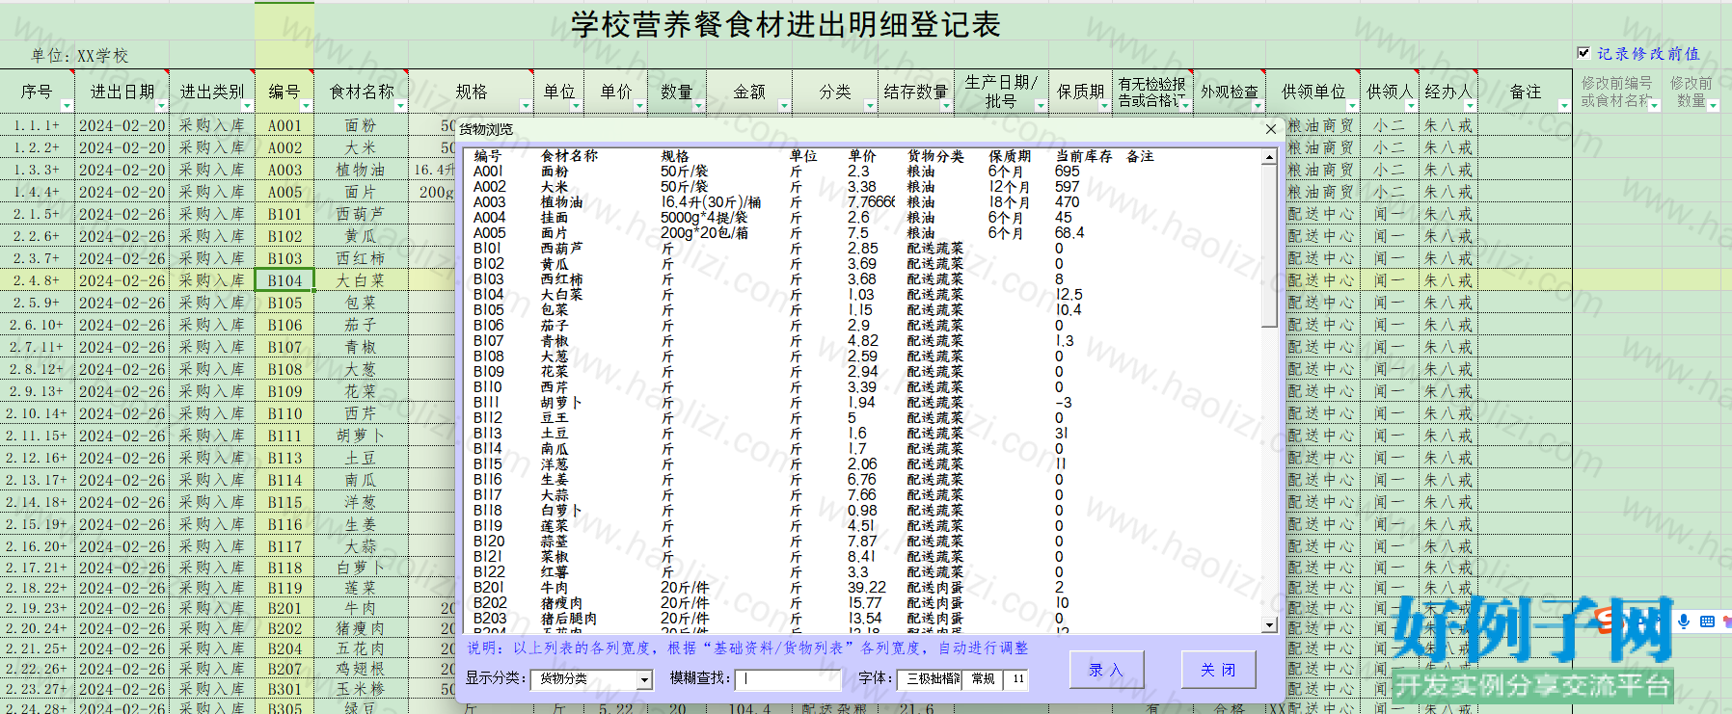Click cell B301 in the 编号 column
The image size is (1732, 714).
tap(284, 689)
